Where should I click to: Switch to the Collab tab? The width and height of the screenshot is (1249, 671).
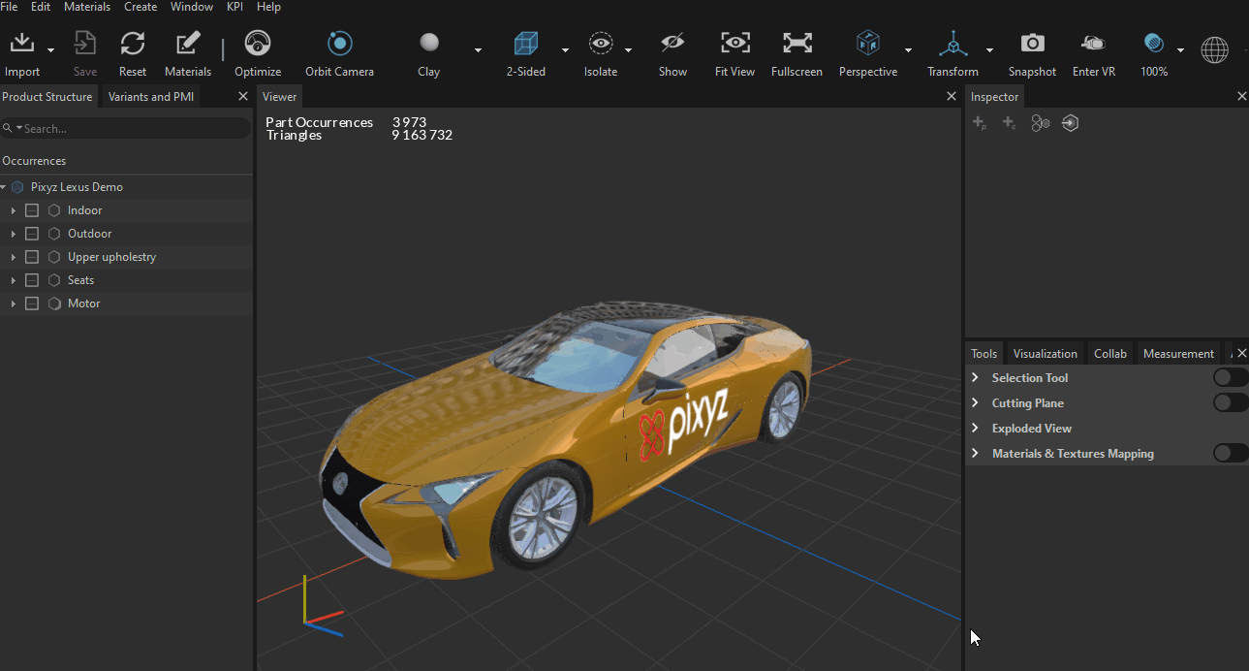pyautogui.click(x=1110, y=354)
